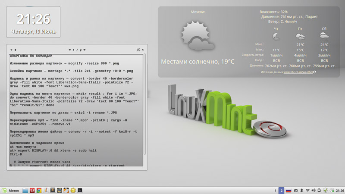Click the Thursday (Чт) forecast moon icon
Viewport: 345px width, 194px height.
[276, 36]
